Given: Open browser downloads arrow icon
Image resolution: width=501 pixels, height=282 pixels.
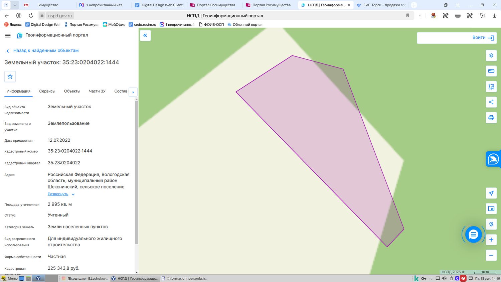Looking at the screenshot, I should (494, 15).
